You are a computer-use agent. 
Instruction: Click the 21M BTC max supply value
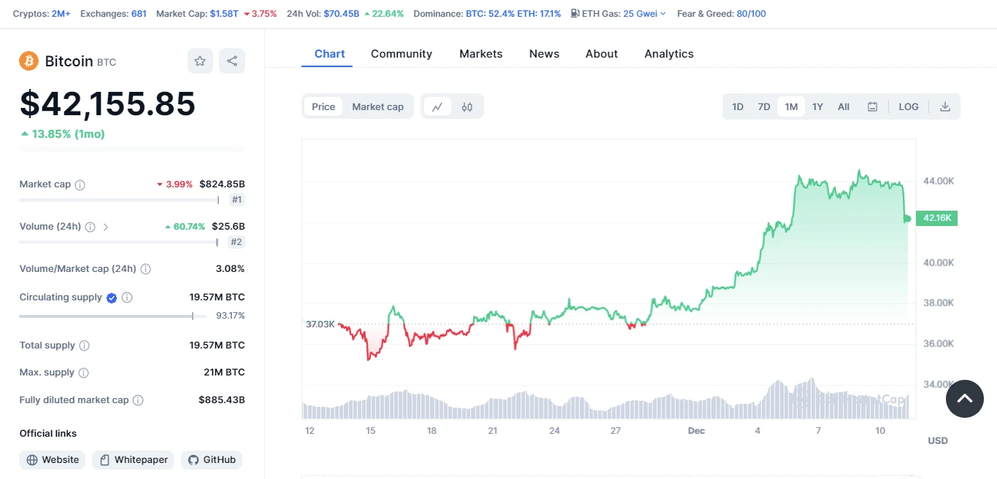pyautogui.click(x=224, y=373)
